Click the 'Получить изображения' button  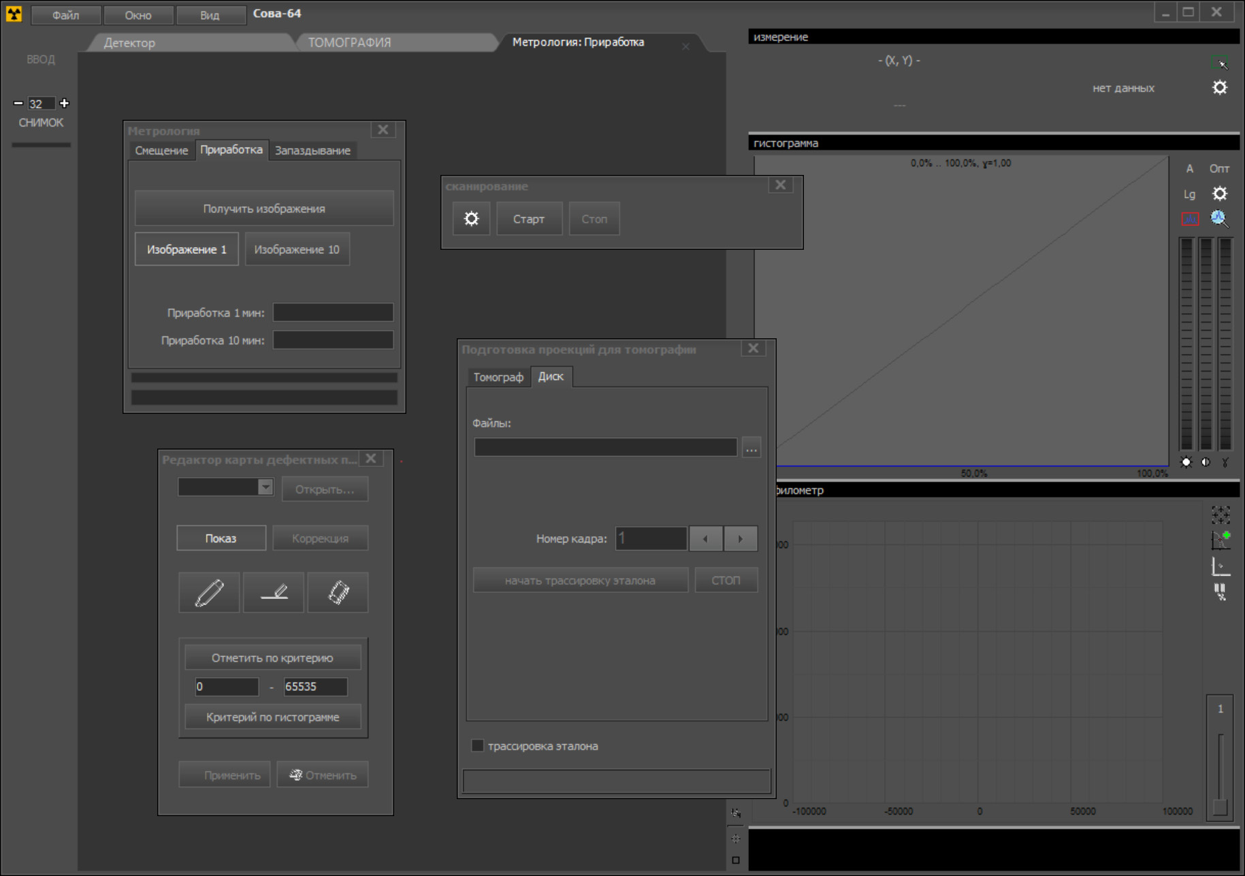264,209
